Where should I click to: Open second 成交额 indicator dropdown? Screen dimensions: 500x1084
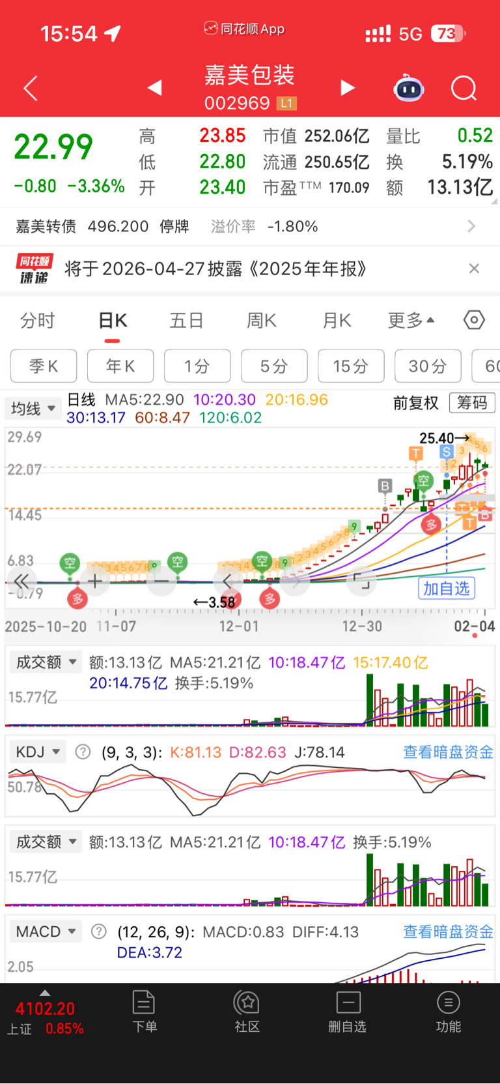[x=46, y=842]
